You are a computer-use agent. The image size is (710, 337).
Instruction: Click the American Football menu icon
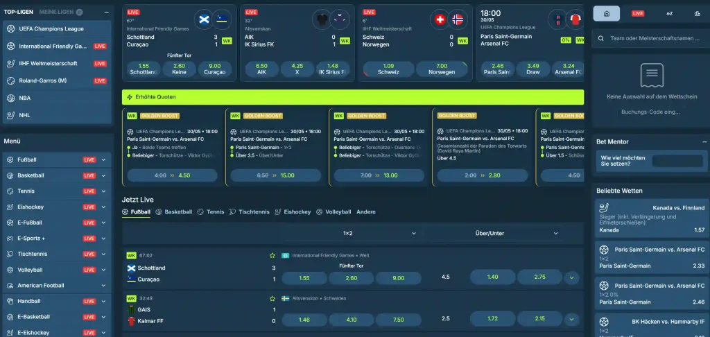click(10, 286)
